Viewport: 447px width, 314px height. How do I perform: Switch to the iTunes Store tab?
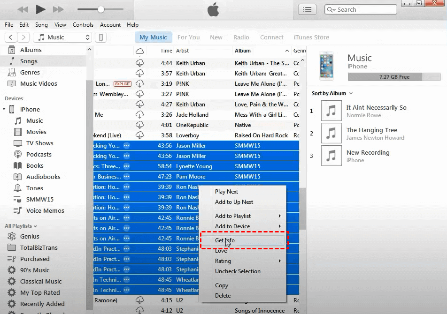311,37
